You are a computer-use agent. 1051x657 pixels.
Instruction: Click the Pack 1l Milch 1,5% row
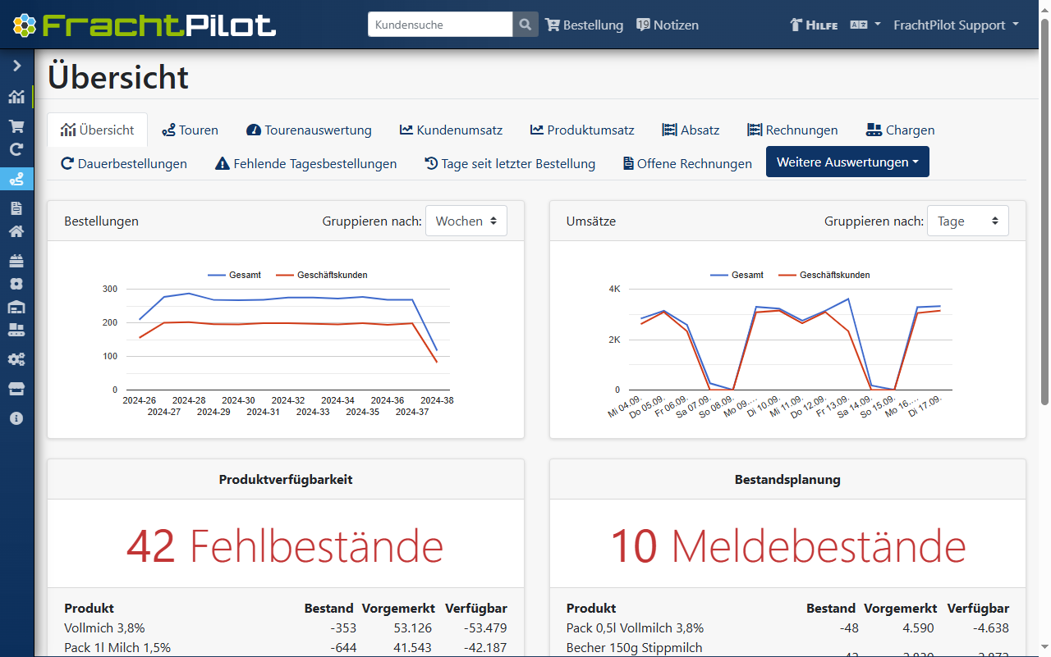[x=286, y=647]
